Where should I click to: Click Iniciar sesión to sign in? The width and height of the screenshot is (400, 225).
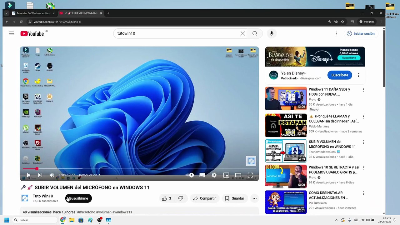361,33
